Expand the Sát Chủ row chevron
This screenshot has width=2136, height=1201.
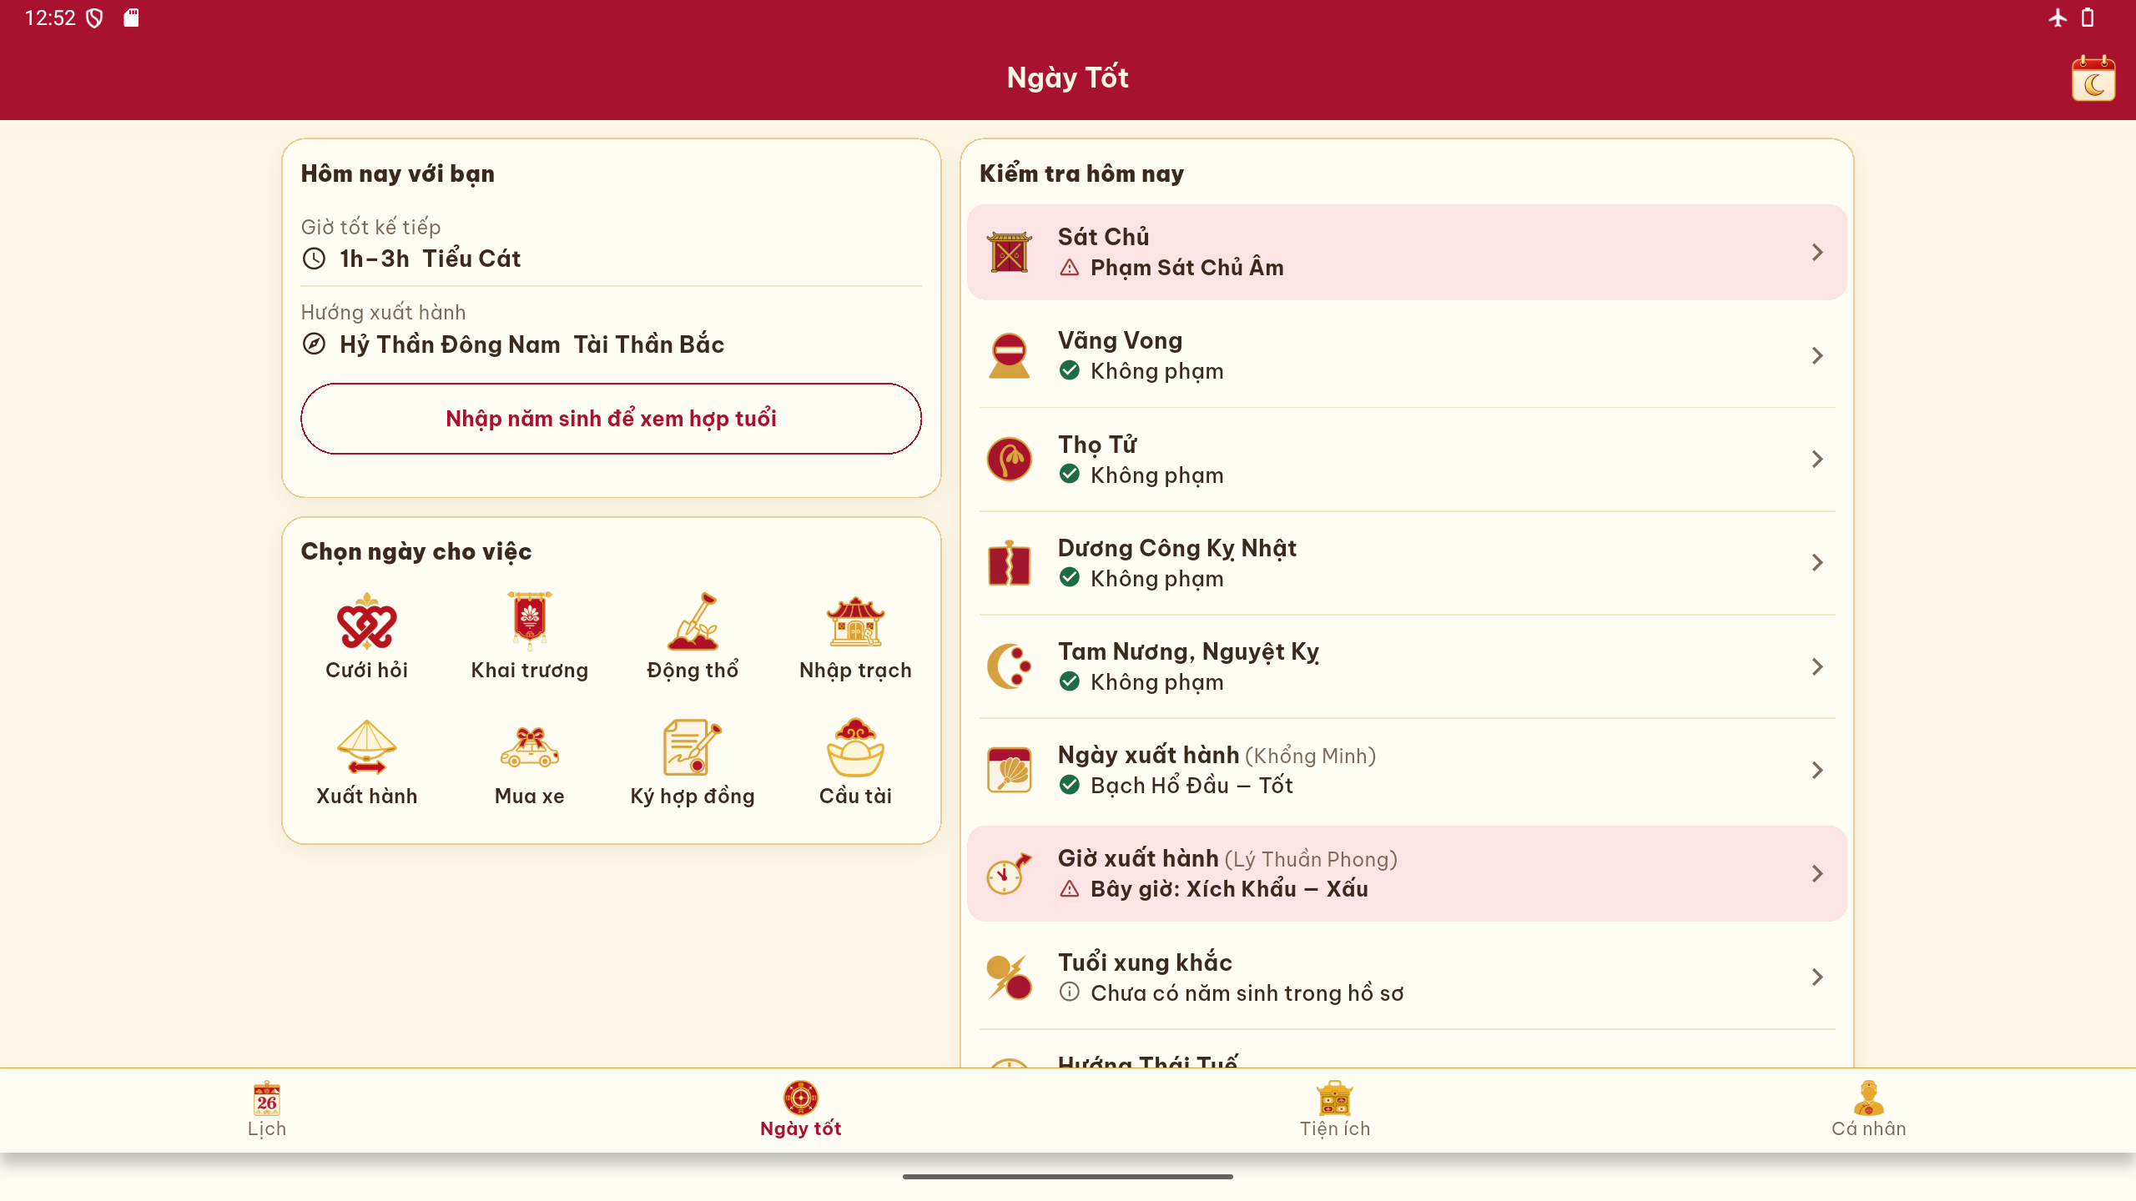(x=1816, y=253)
